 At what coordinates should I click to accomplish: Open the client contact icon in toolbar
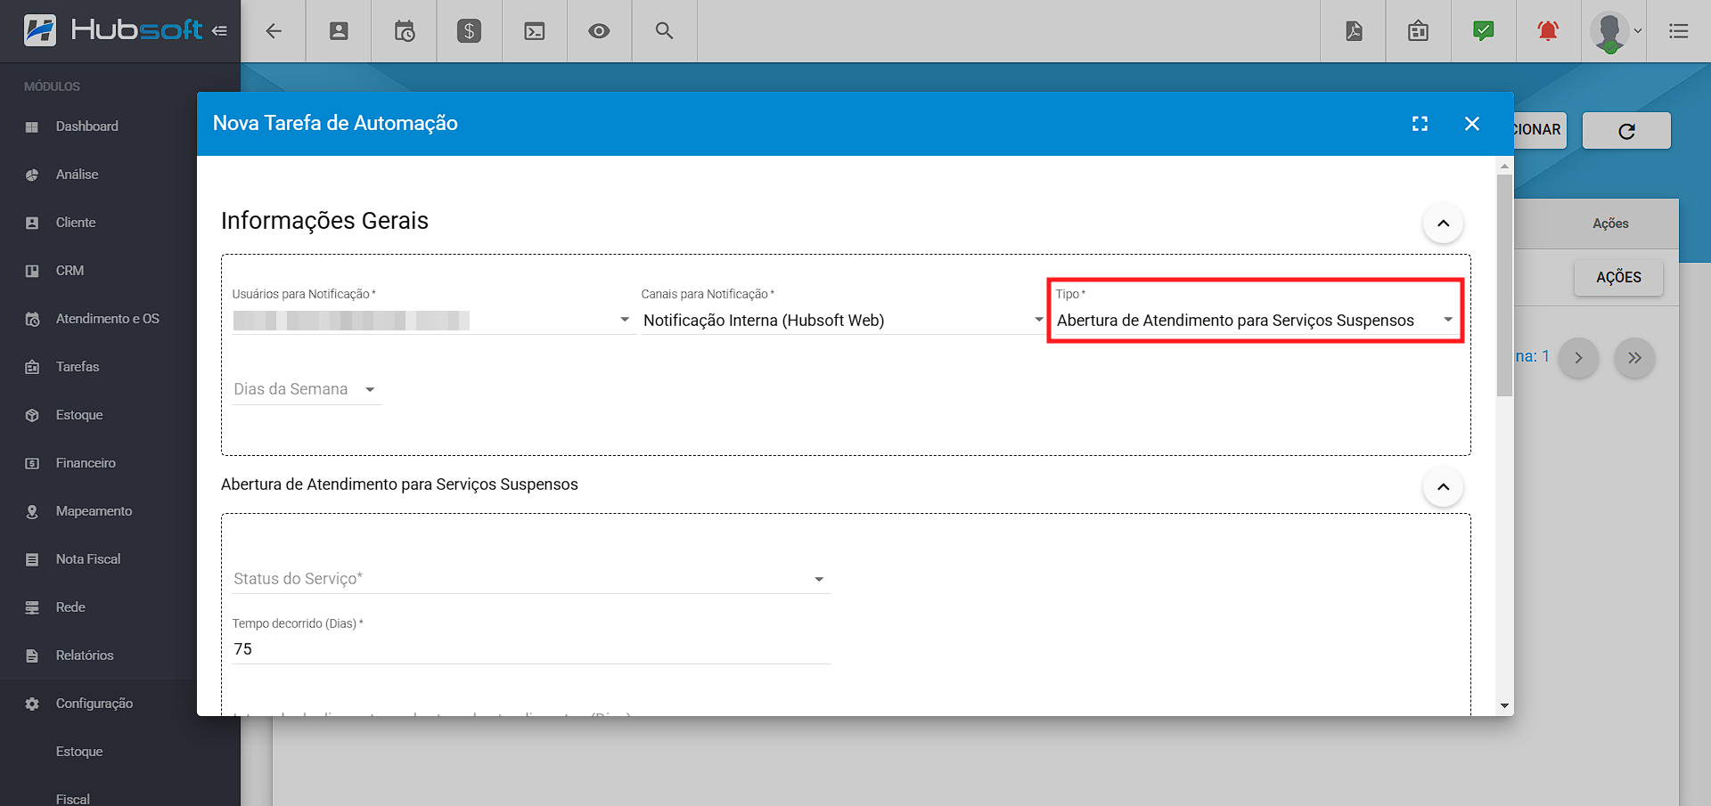coord(339,31)
